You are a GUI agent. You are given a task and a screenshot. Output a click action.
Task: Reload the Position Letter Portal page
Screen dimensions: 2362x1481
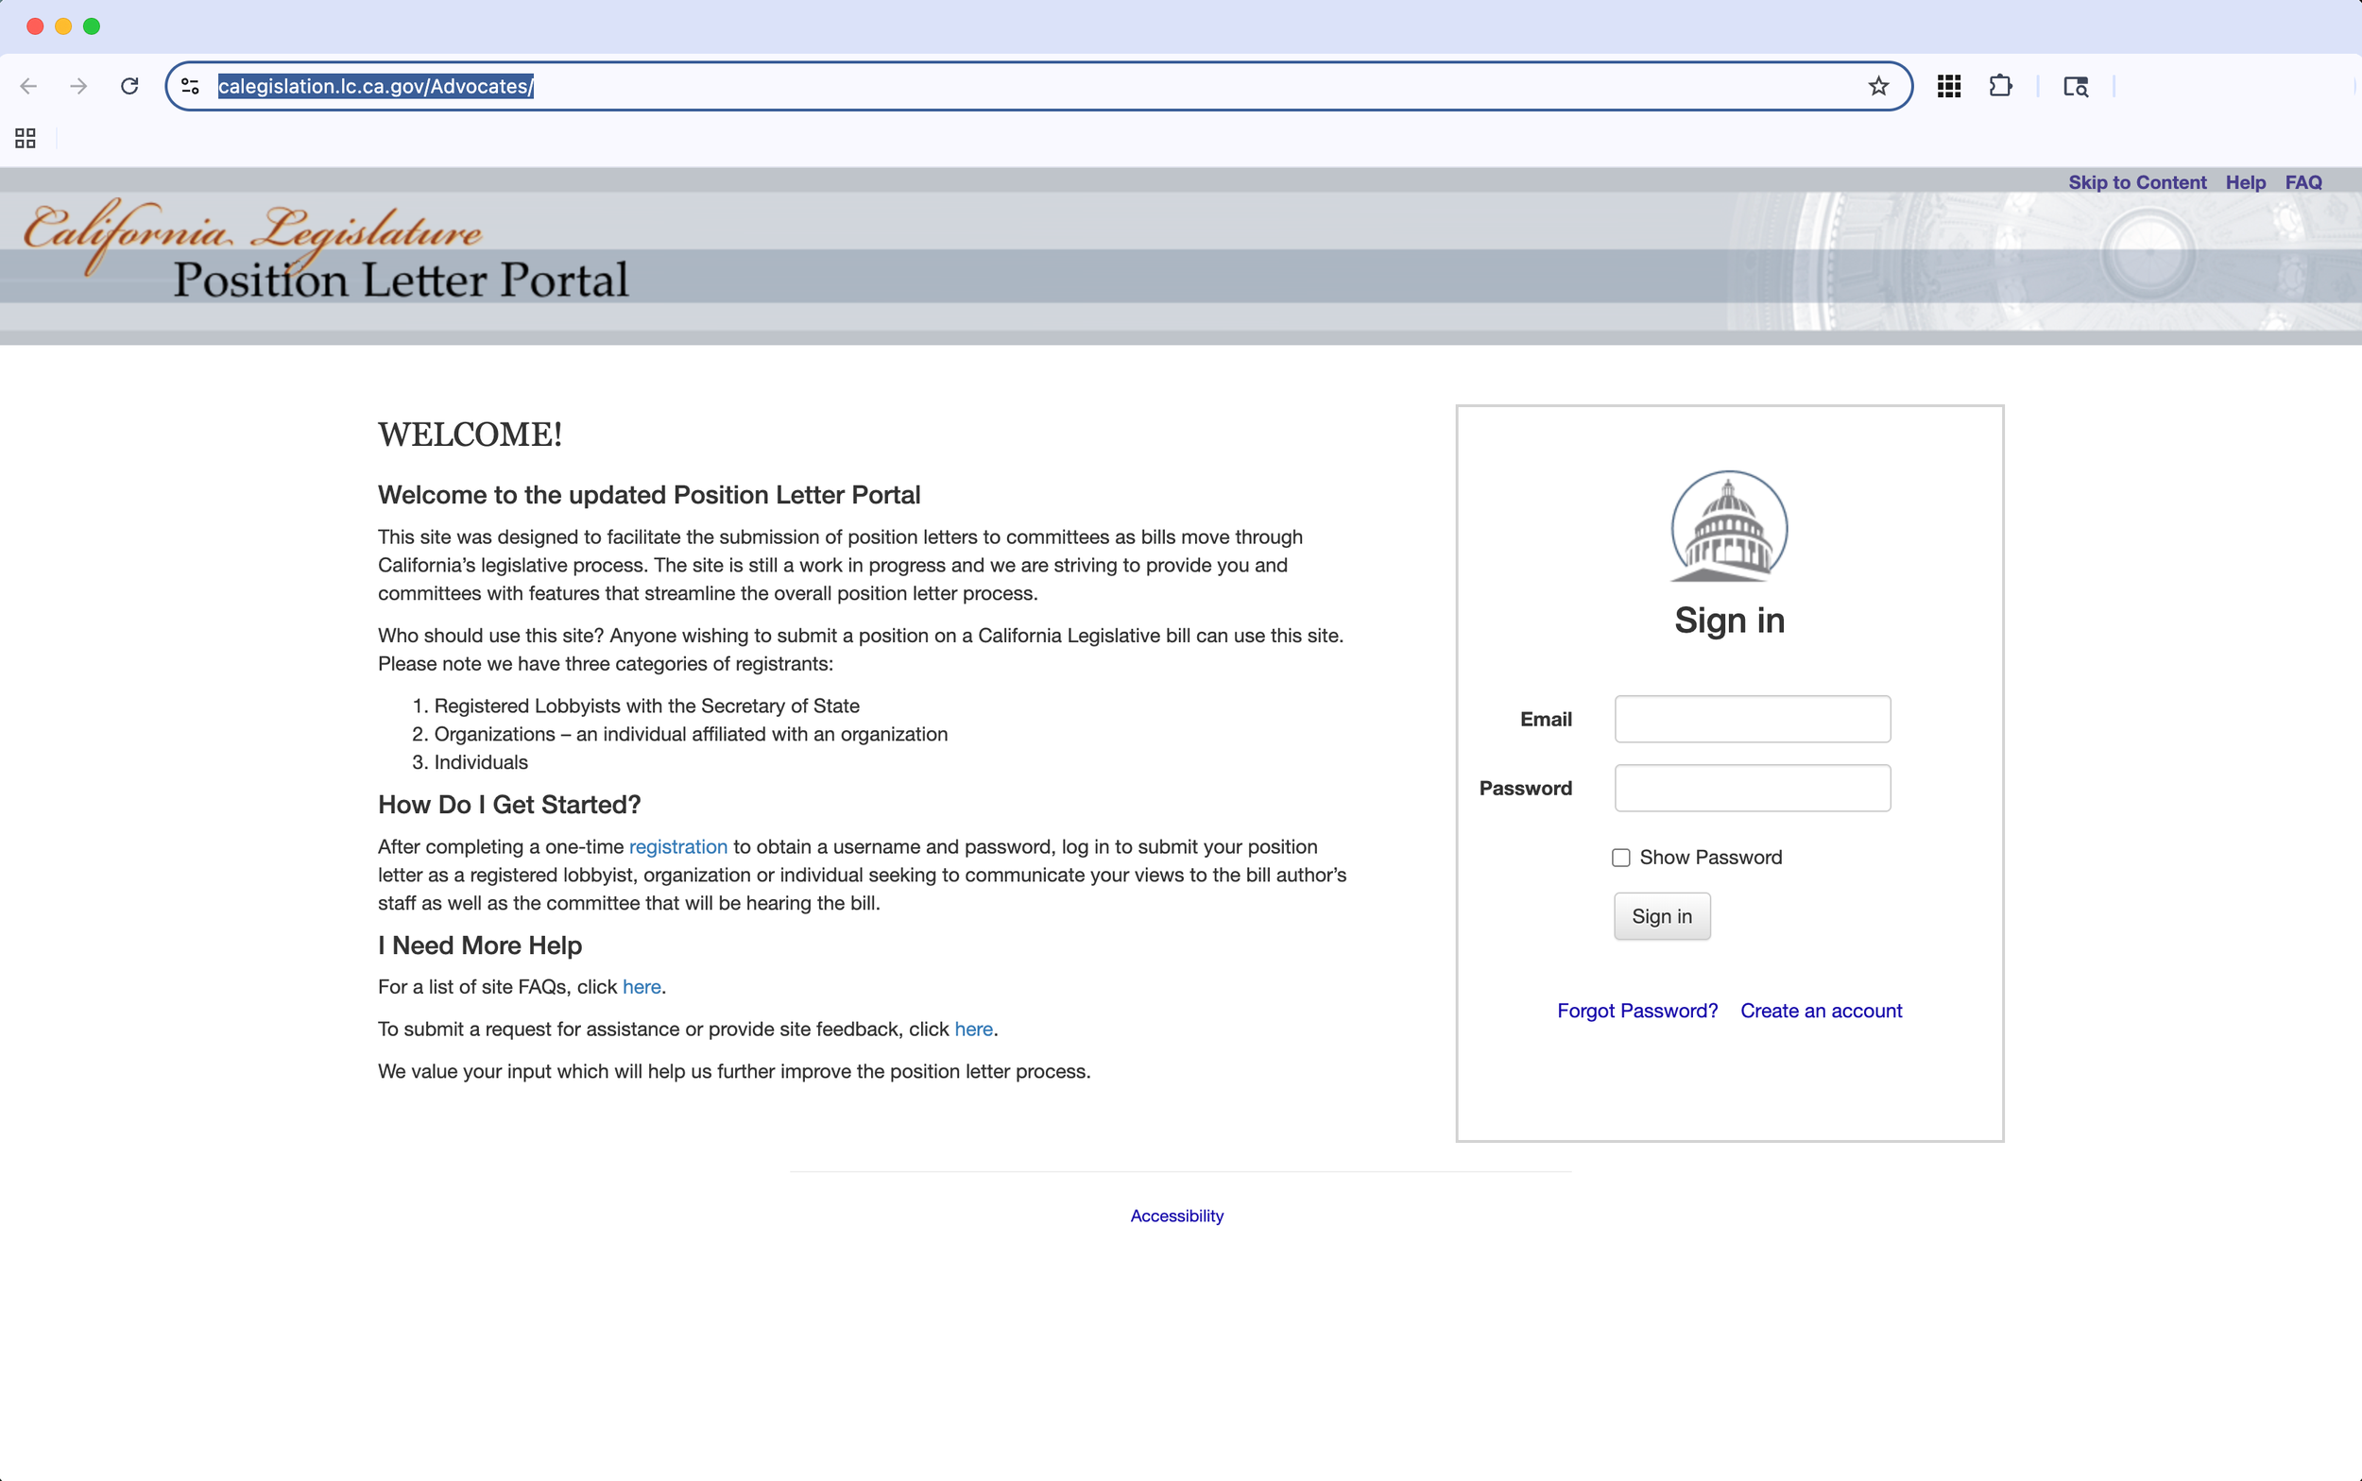point(129,86)
